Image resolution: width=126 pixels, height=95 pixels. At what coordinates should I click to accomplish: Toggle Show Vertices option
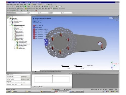point(12,9)
